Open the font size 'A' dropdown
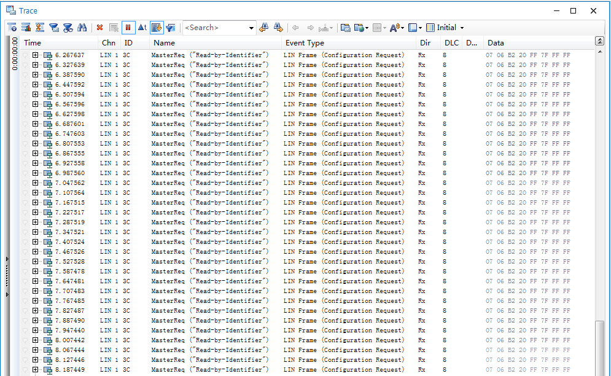611x376 pixels. [397, 28]
